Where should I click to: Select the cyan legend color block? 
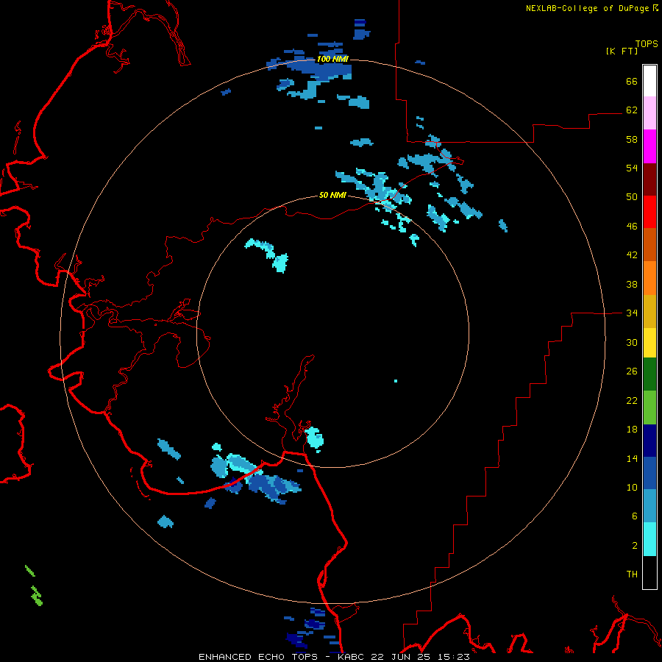[x=649, y=539]
